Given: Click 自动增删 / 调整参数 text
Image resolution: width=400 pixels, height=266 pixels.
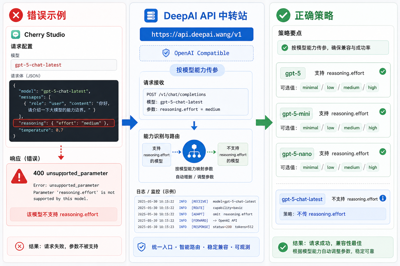Looking at the screenshot, I should point(195,177).
